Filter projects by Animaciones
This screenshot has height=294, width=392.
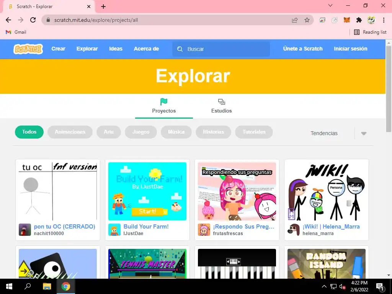(70, 132)
